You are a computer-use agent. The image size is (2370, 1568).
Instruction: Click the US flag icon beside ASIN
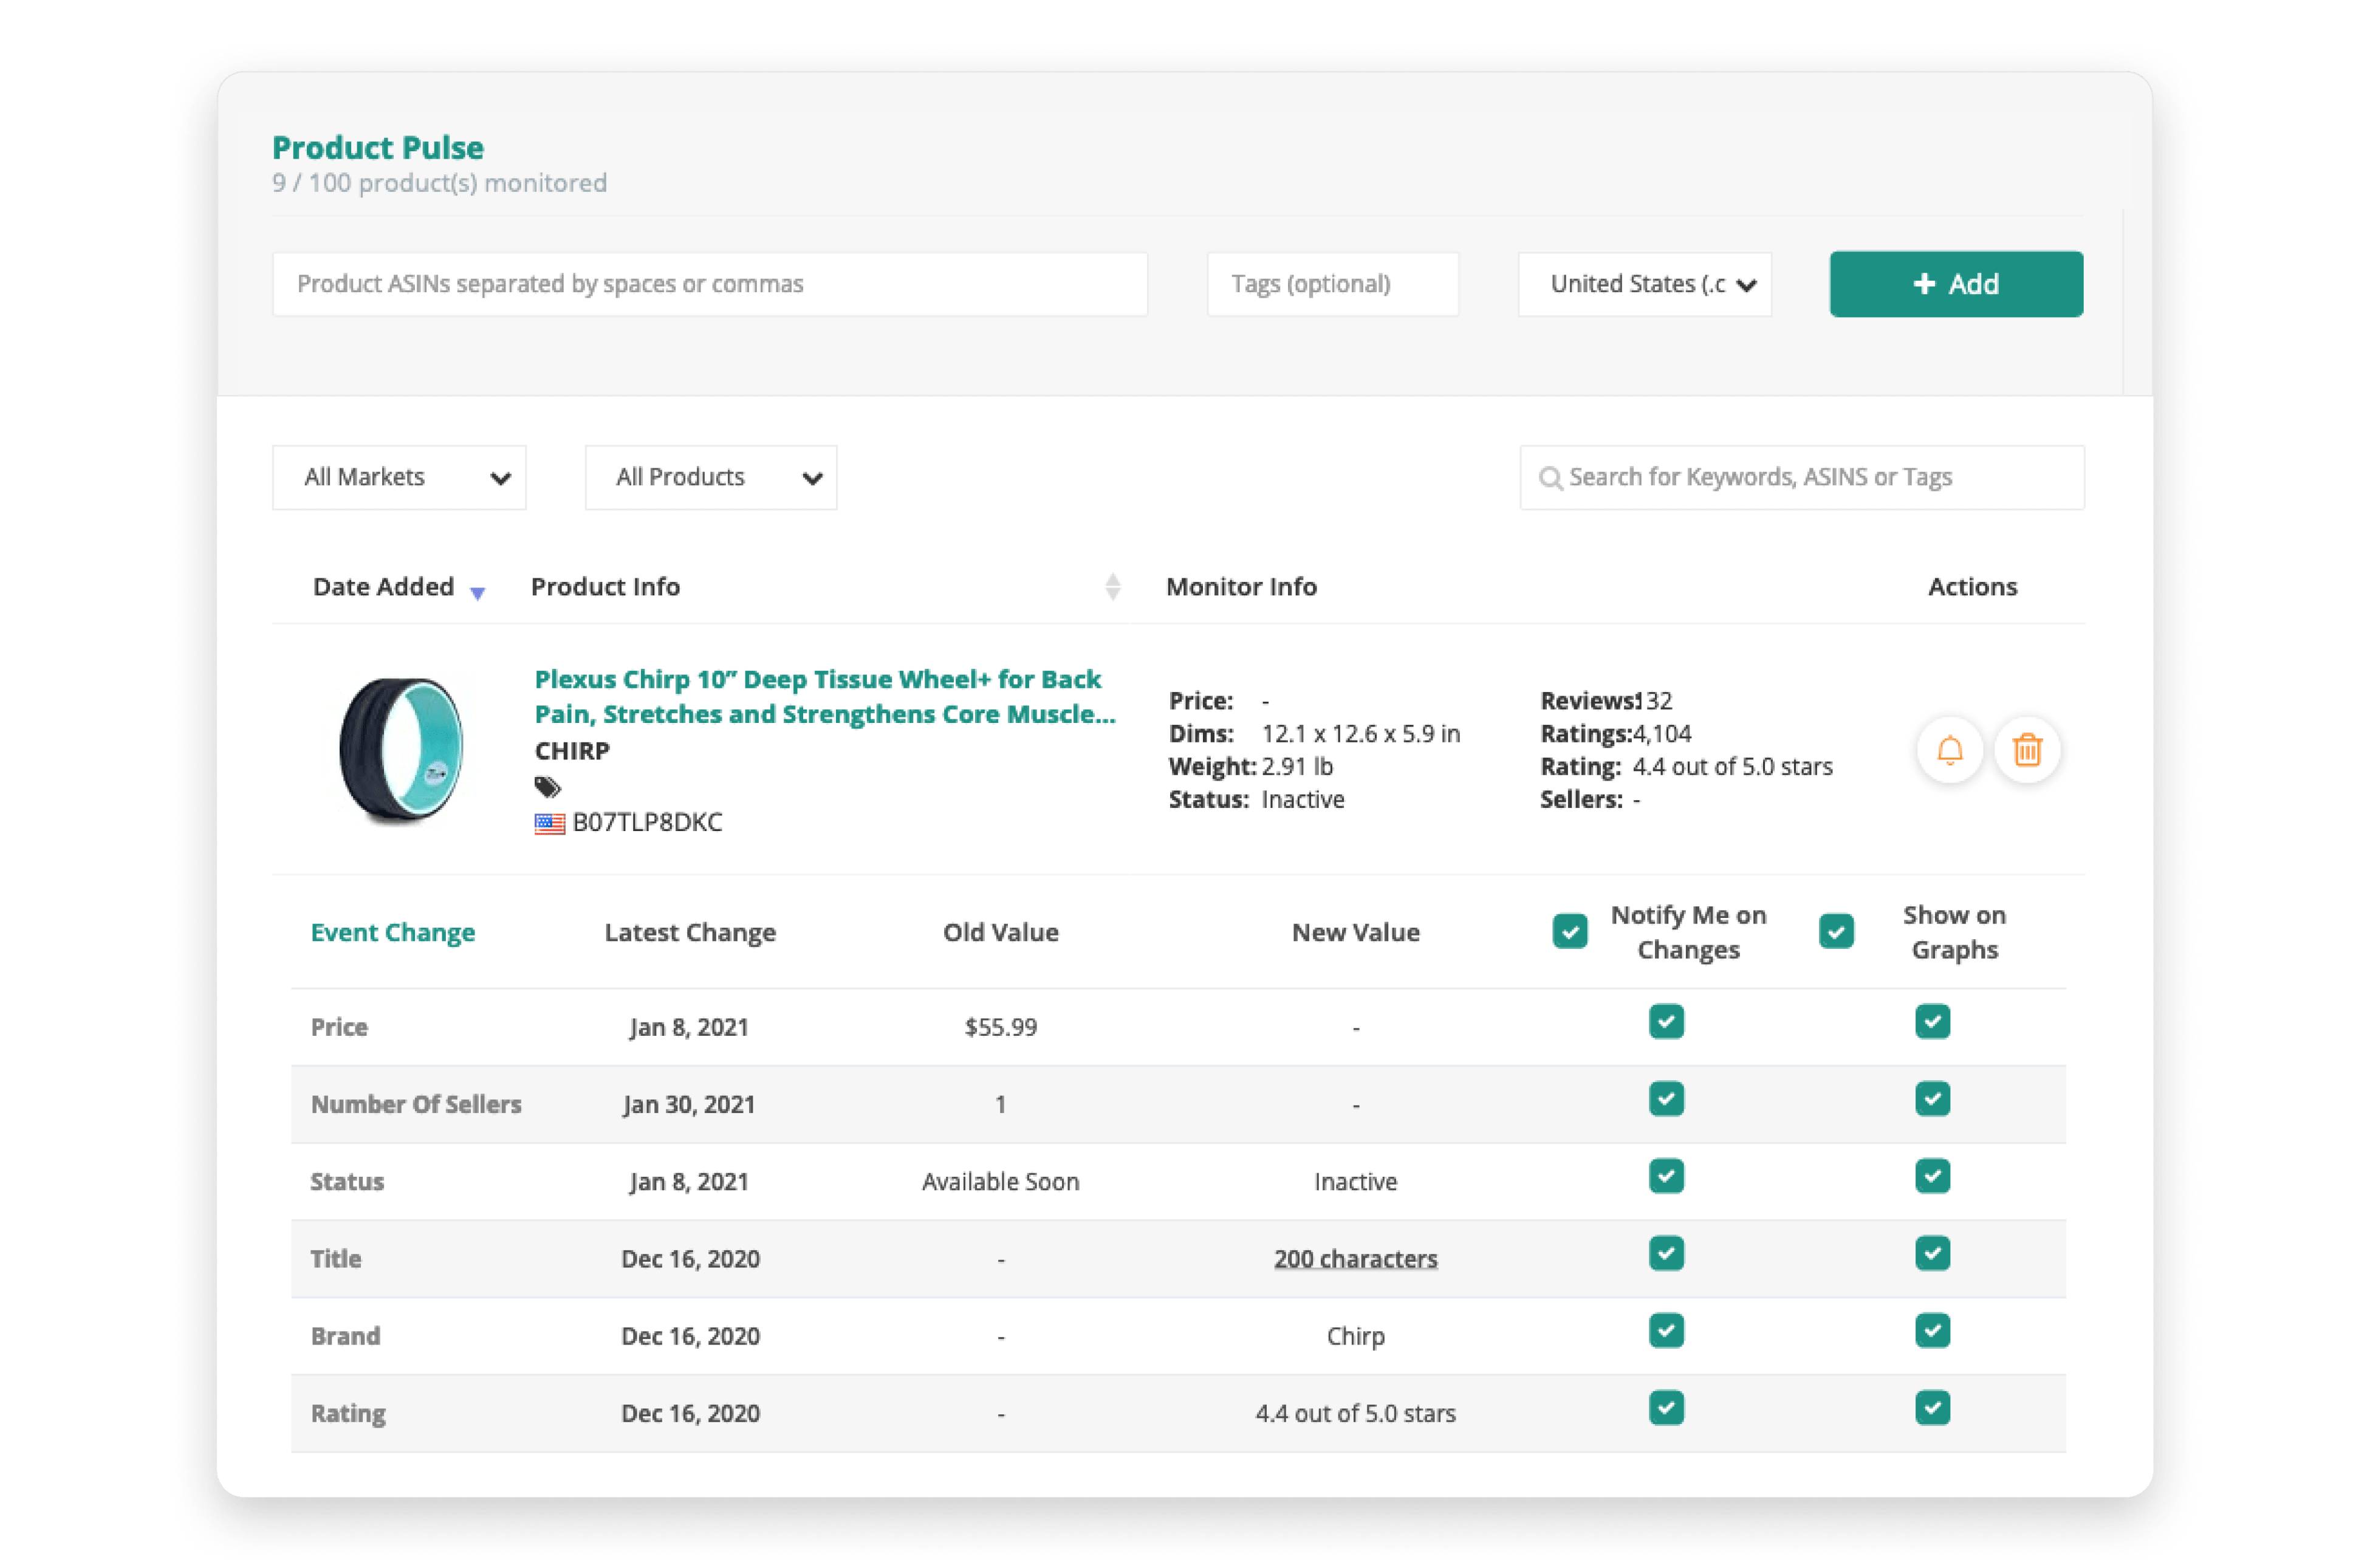click(x=549, y=823)
